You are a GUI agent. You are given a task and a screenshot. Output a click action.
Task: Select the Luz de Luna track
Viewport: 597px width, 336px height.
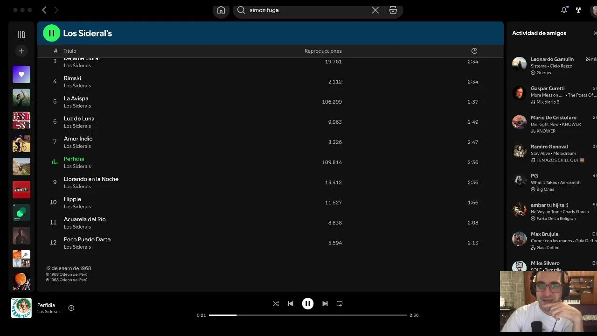point(79,119)
